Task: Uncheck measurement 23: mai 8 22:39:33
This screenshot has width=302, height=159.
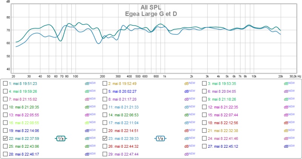Action: 105,138
